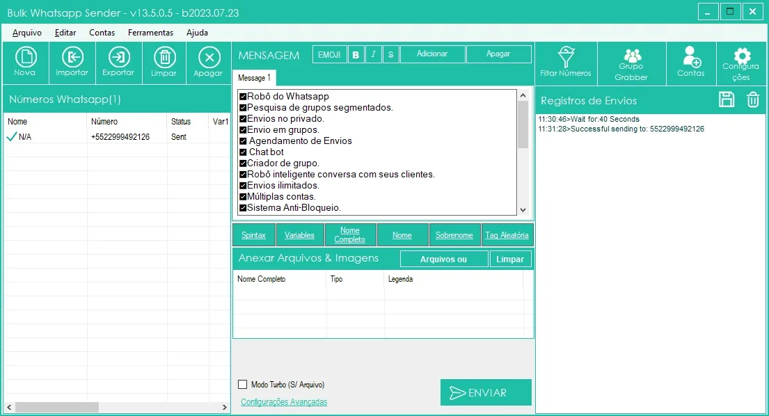The width and height of the screenshot is (769, 416).
Task: Click the Exportar toolbar icon
Action: (x=119, y=62)
